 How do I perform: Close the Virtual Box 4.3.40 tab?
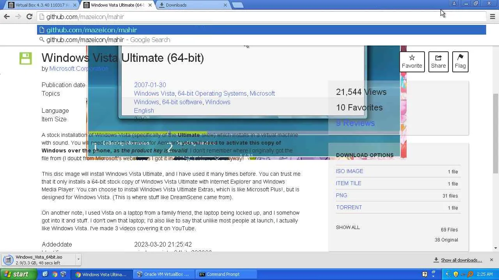click(x=75, y=5)
